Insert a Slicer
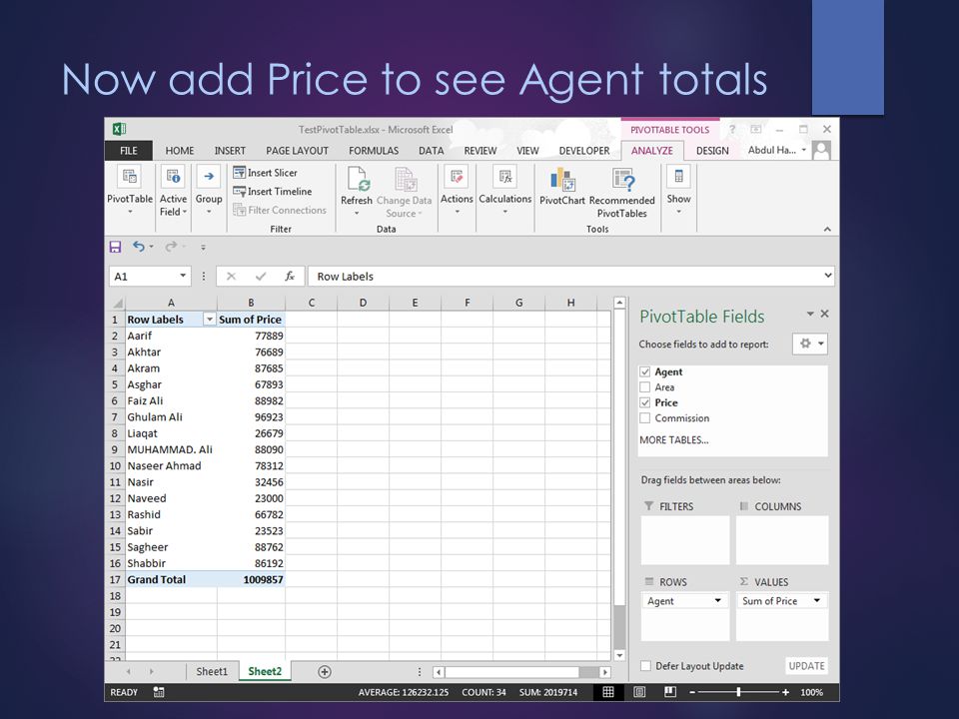 coord(265,173)
